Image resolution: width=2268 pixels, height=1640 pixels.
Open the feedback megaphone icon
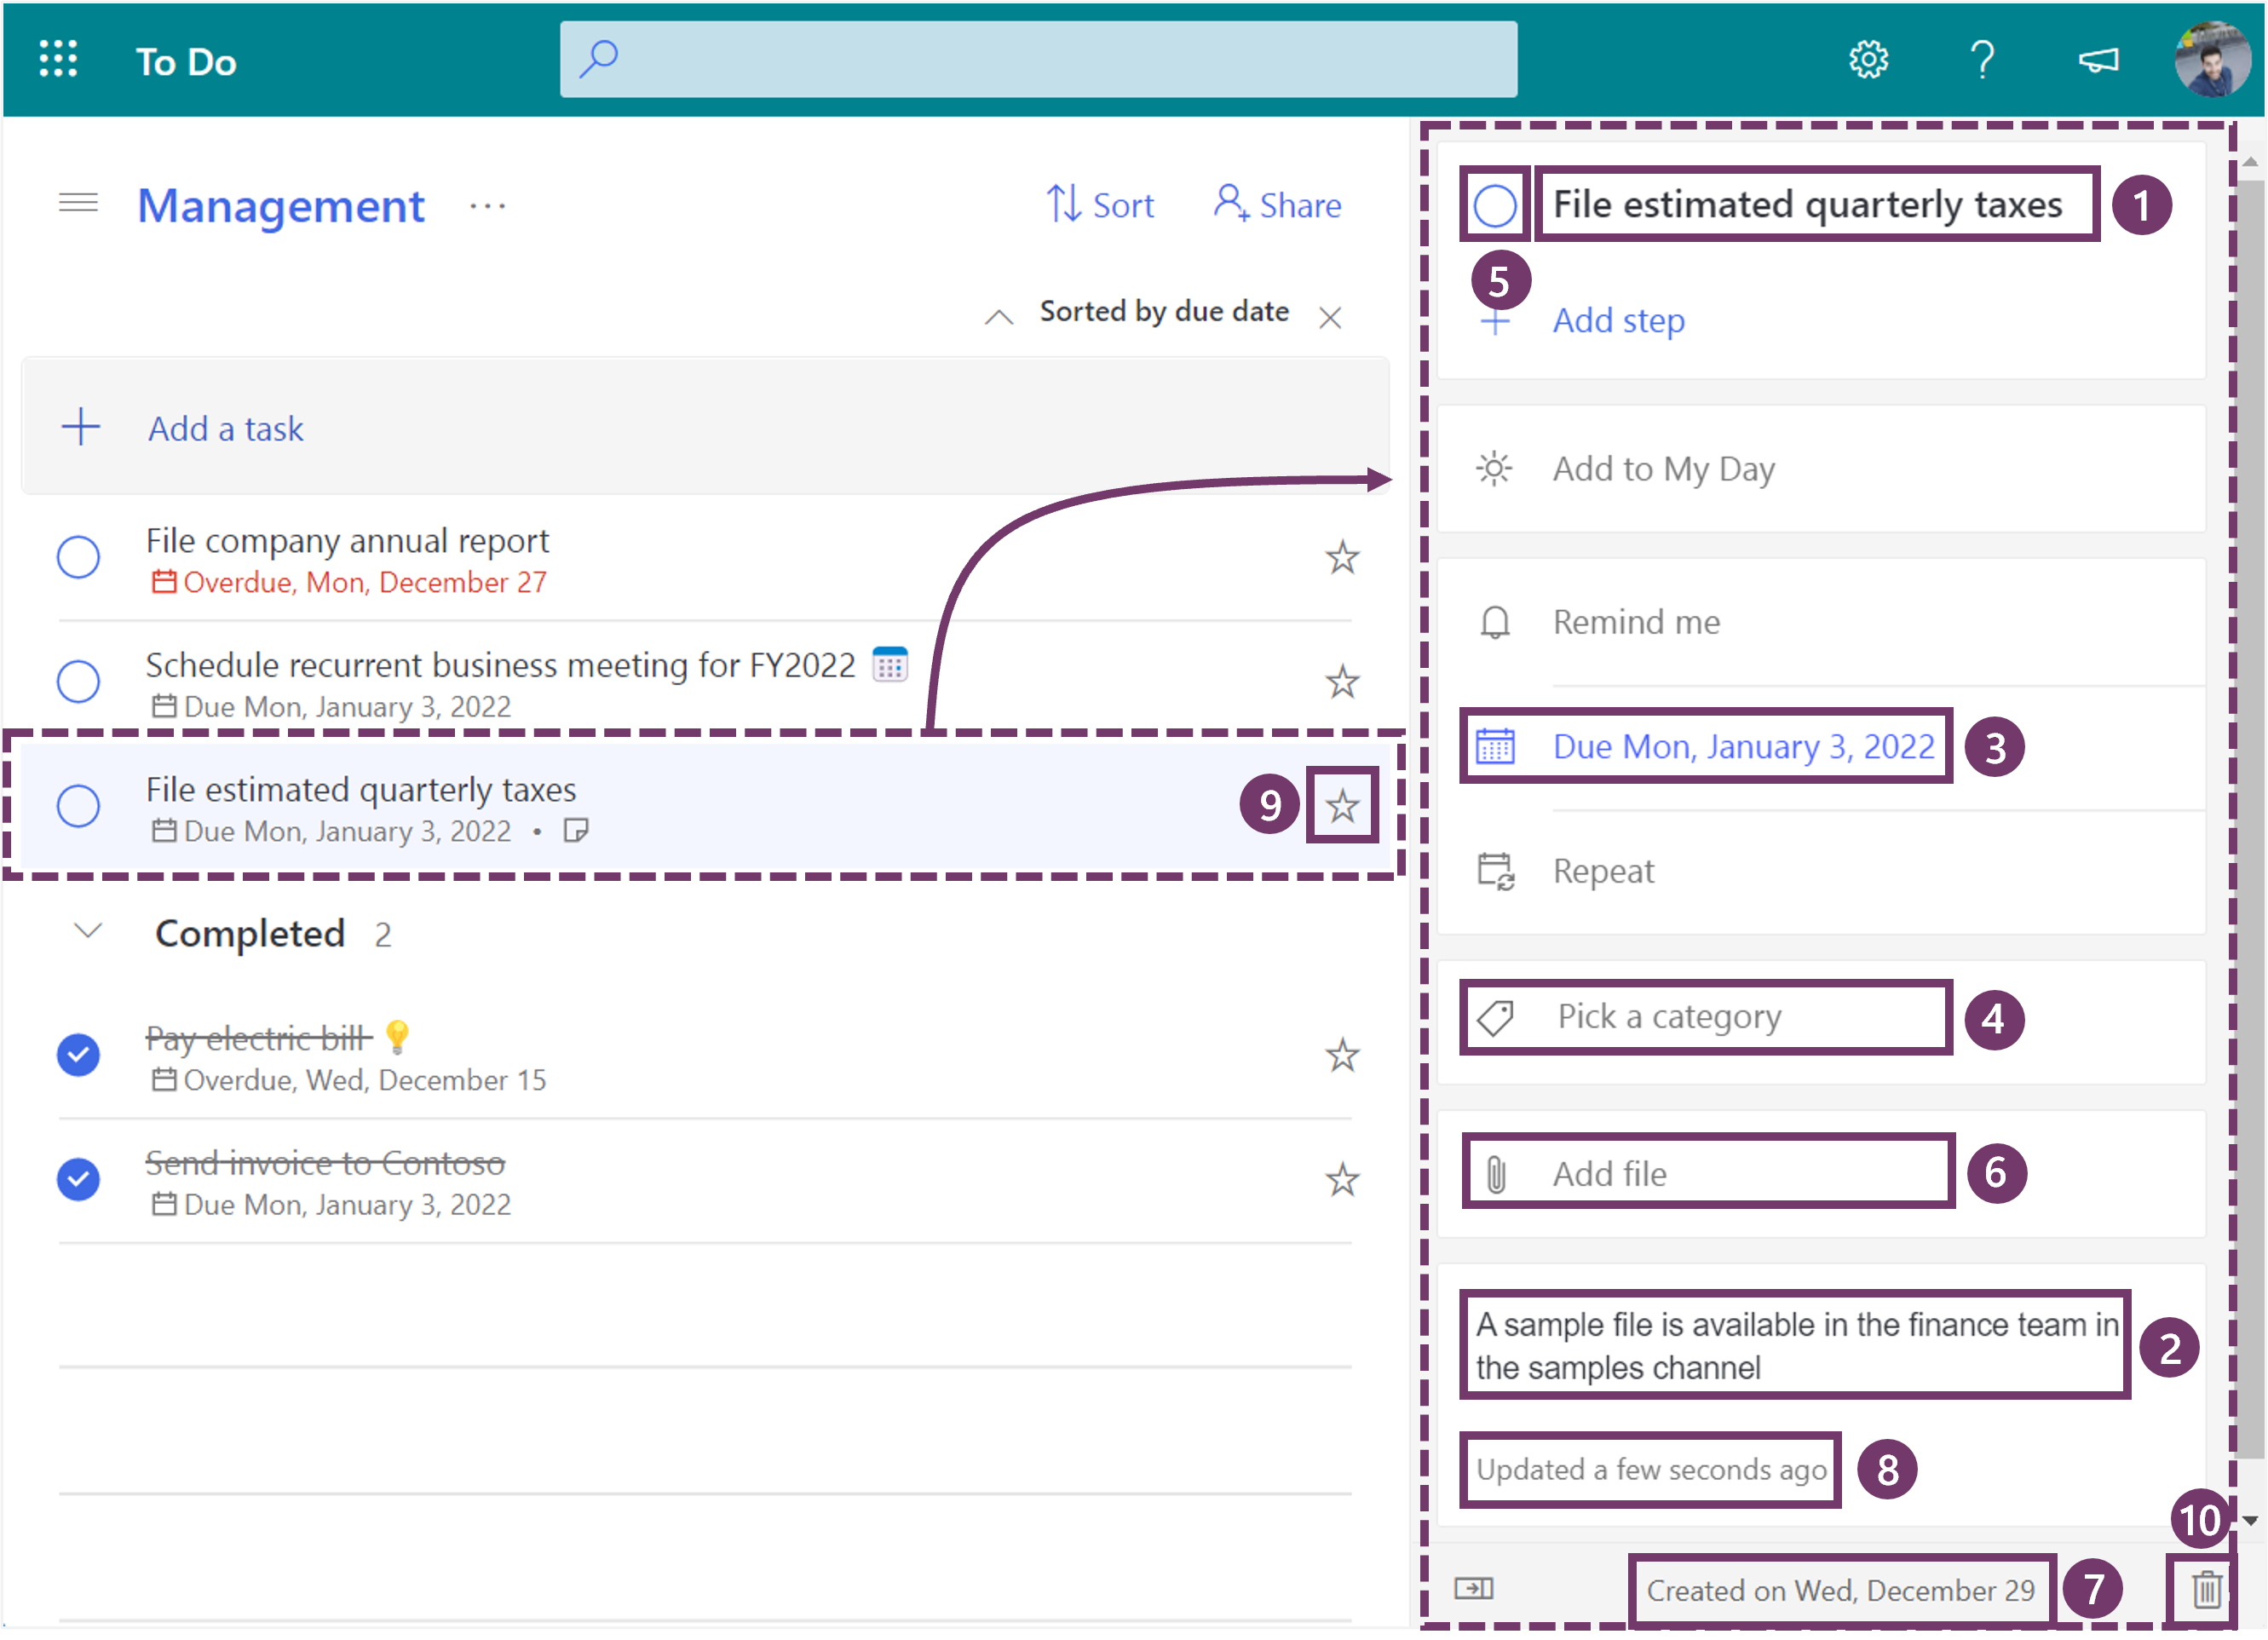[2097, 60]
